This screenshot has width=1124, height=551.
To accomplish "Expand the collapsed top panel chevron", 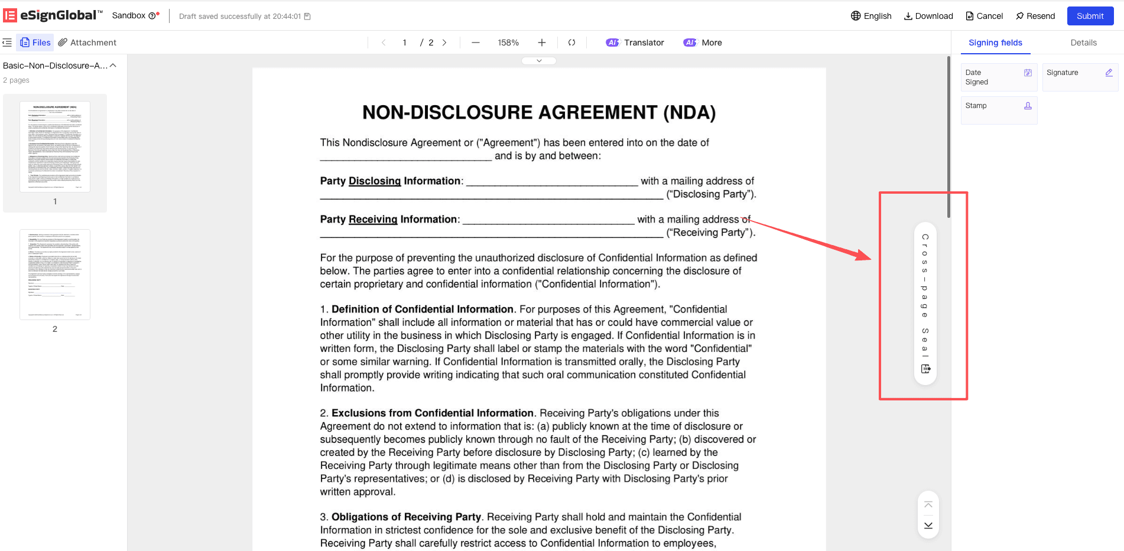I will click(x=539, y=61).
